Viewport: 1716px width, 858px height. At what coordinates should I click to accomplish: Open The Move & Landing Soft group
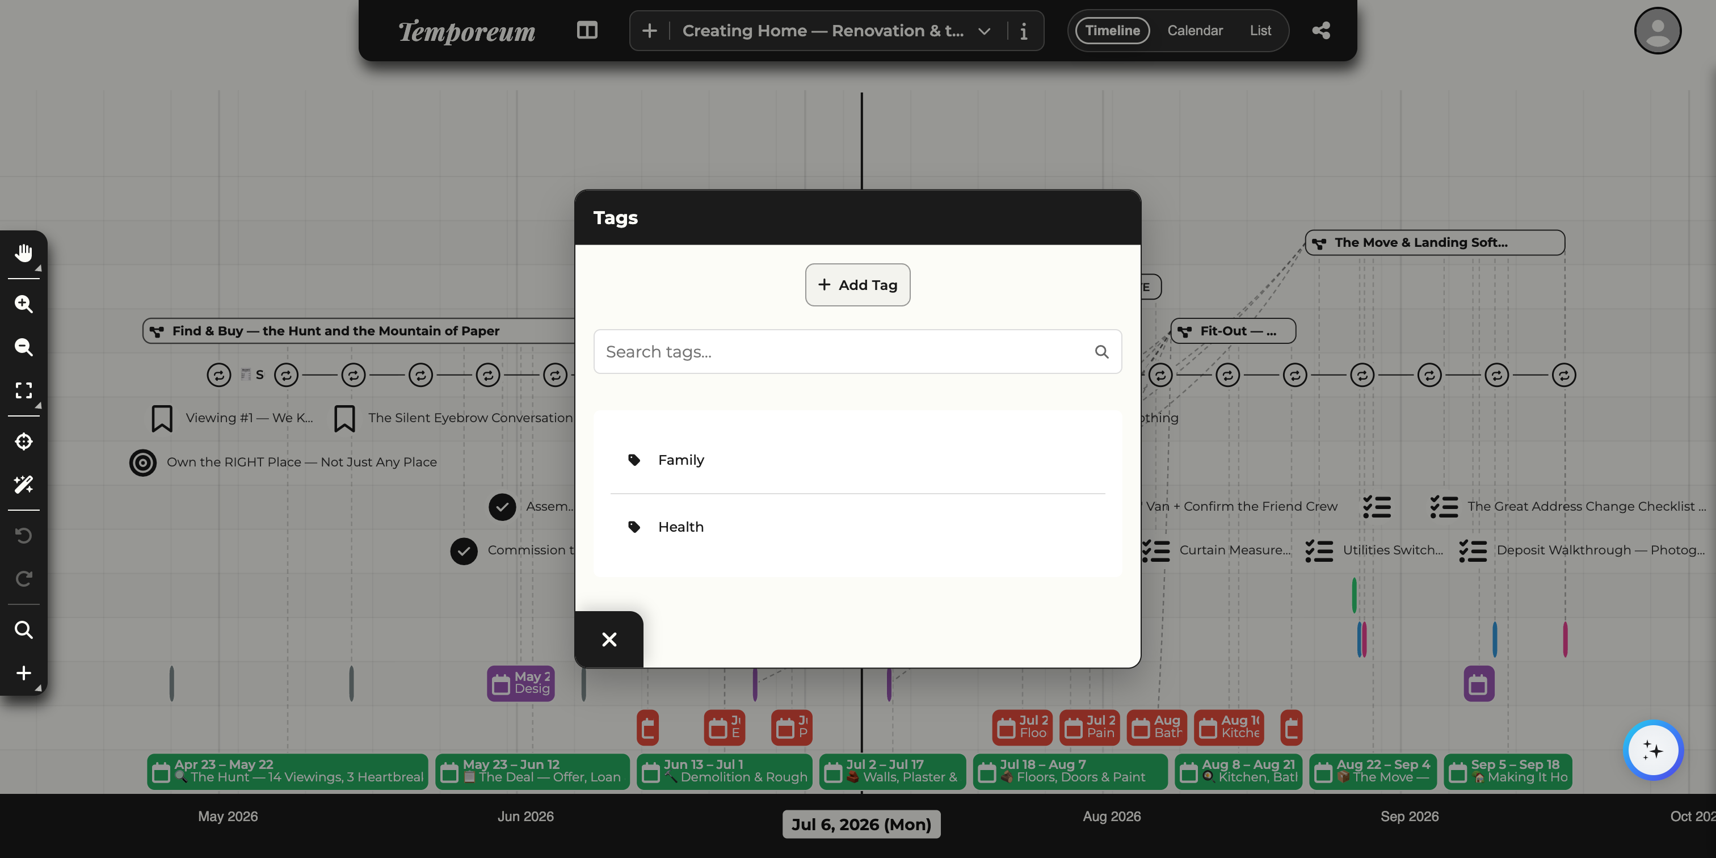1435,243
